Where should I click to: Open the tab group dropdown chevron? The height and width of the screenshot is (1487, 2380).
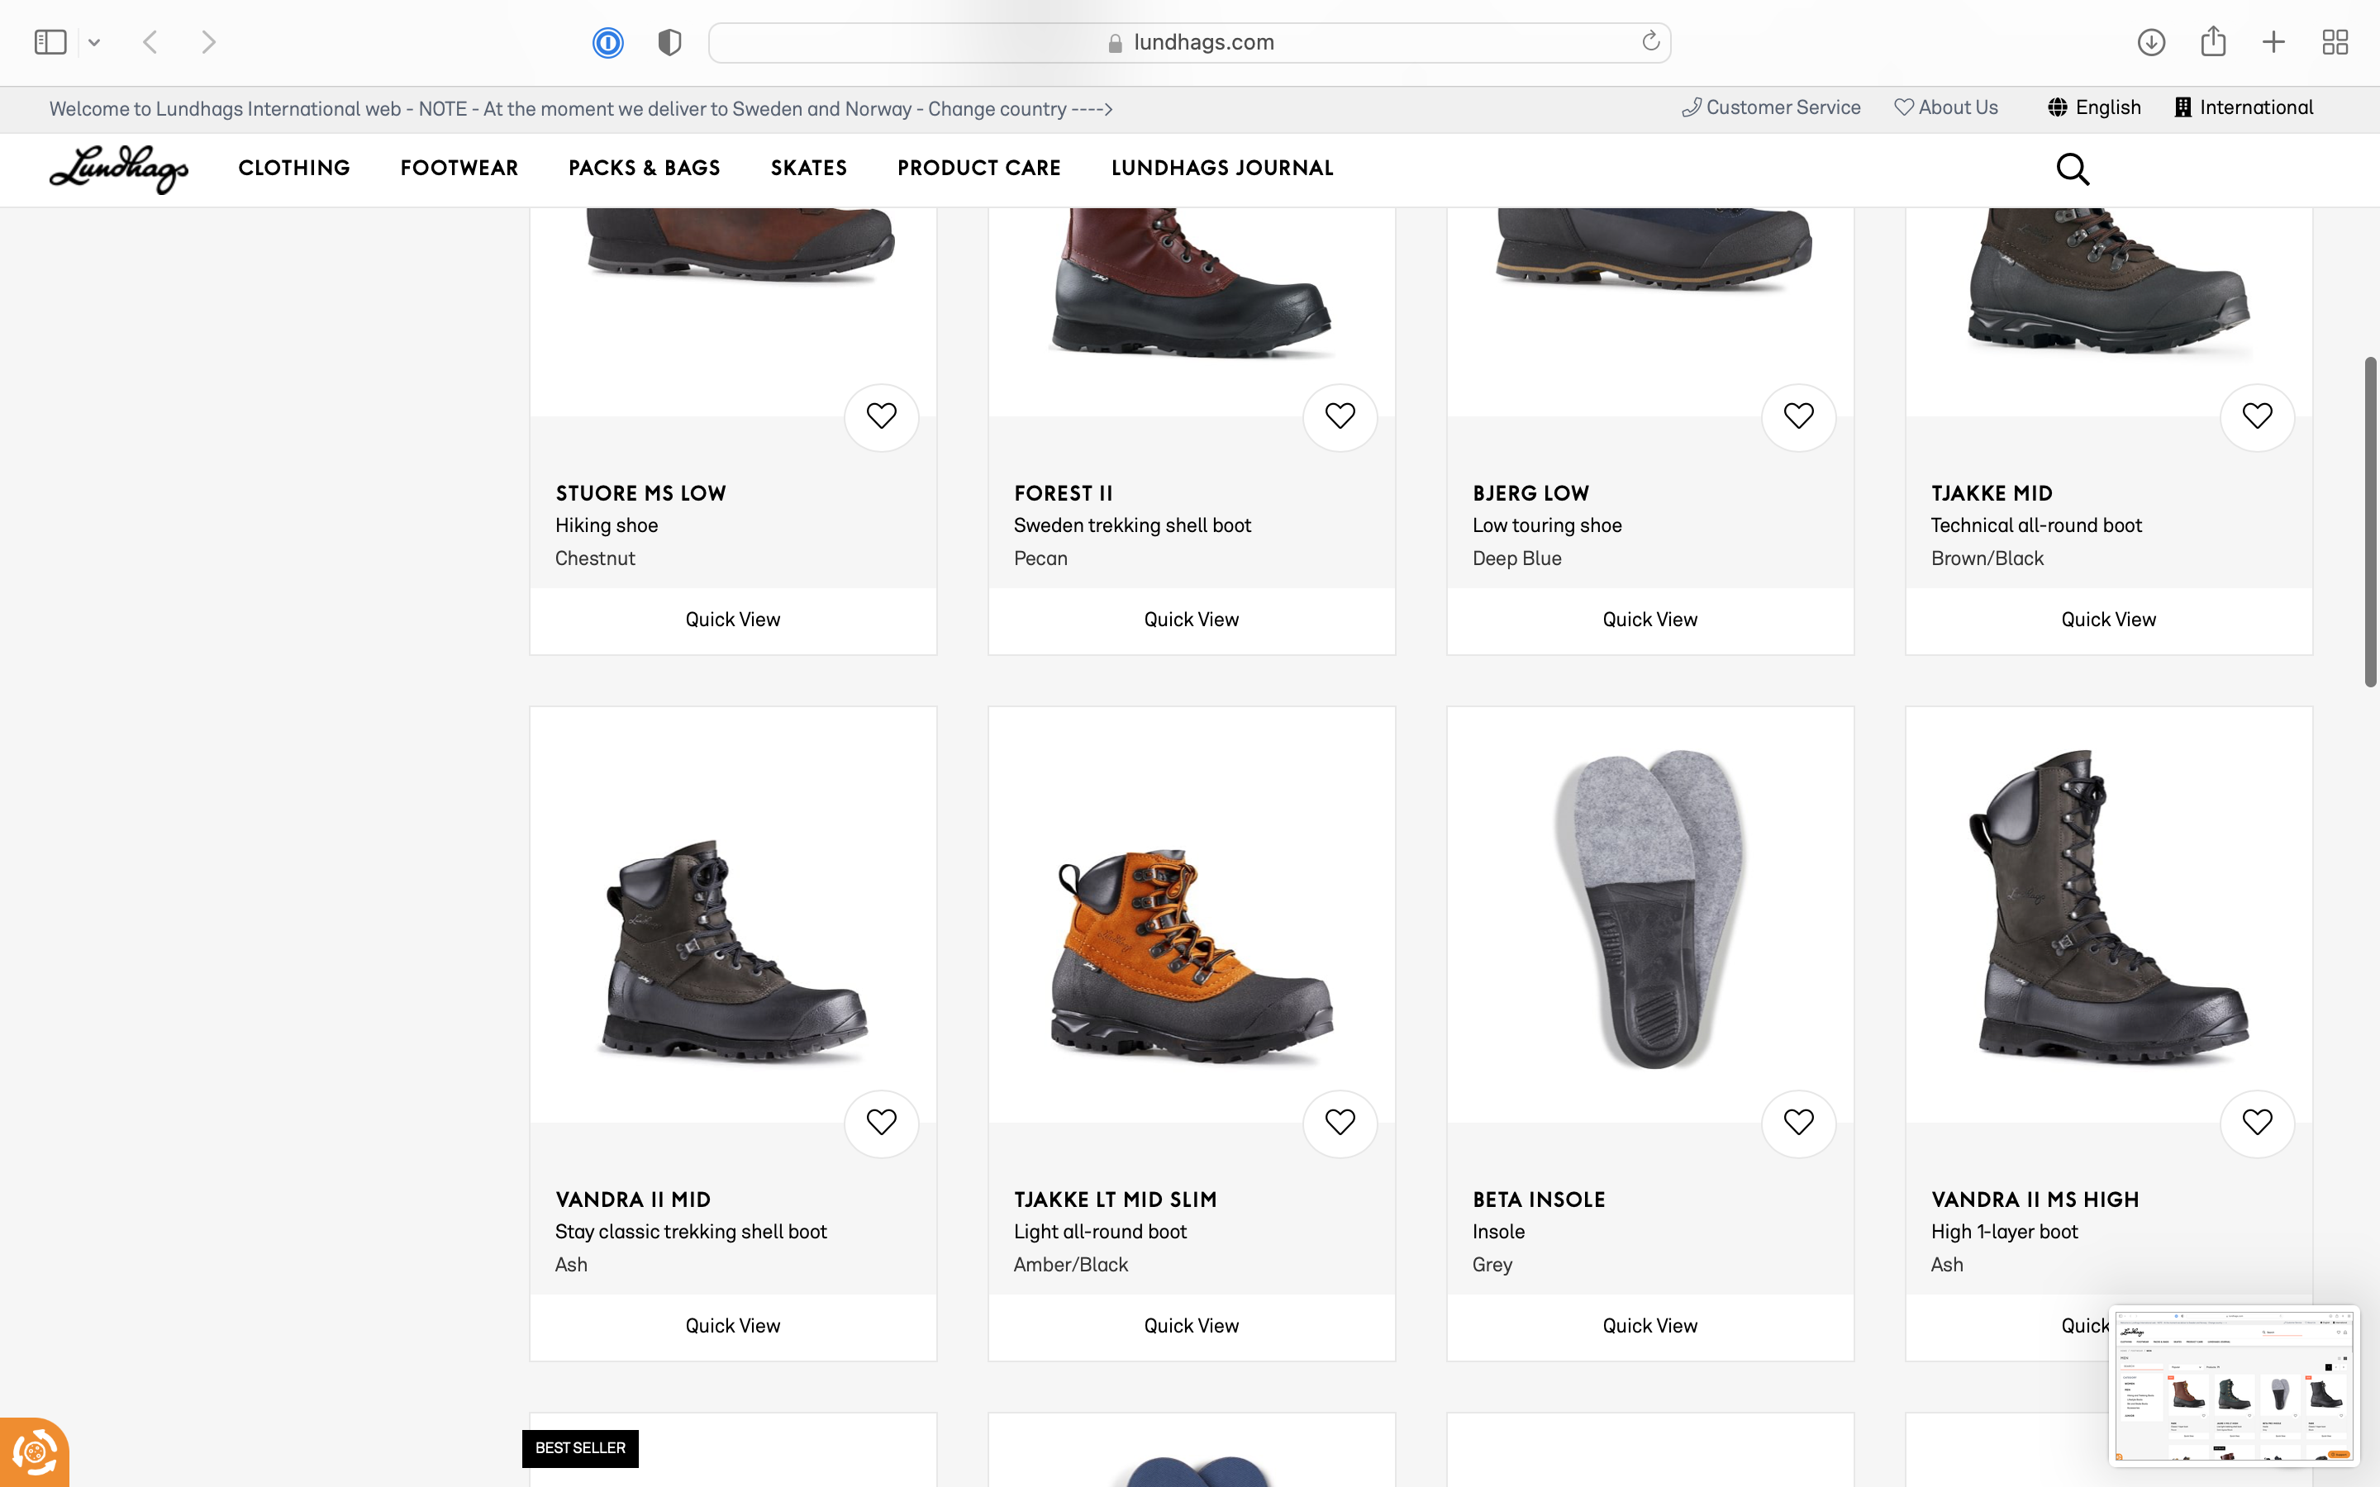(x=94, y=42)
